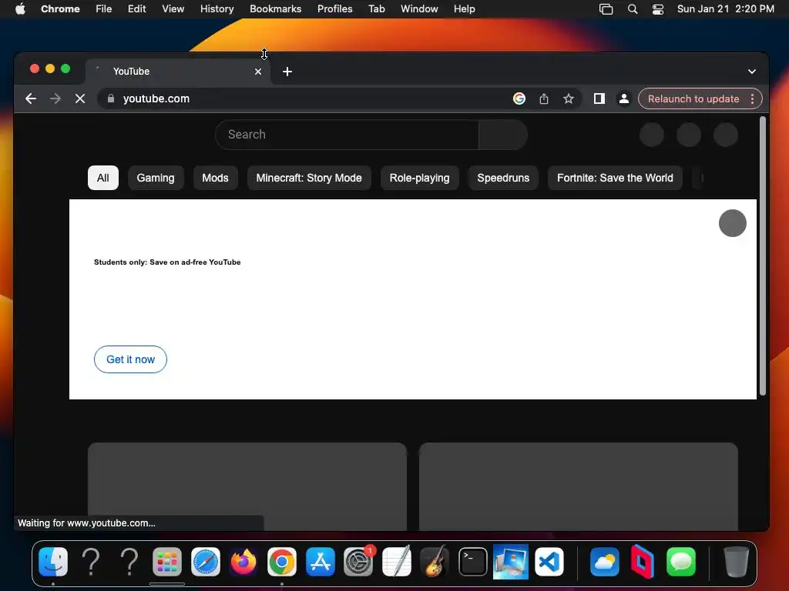789x591 pixels.
Task: Click the YouTube Search field
Action: click(x=347, y=134)
